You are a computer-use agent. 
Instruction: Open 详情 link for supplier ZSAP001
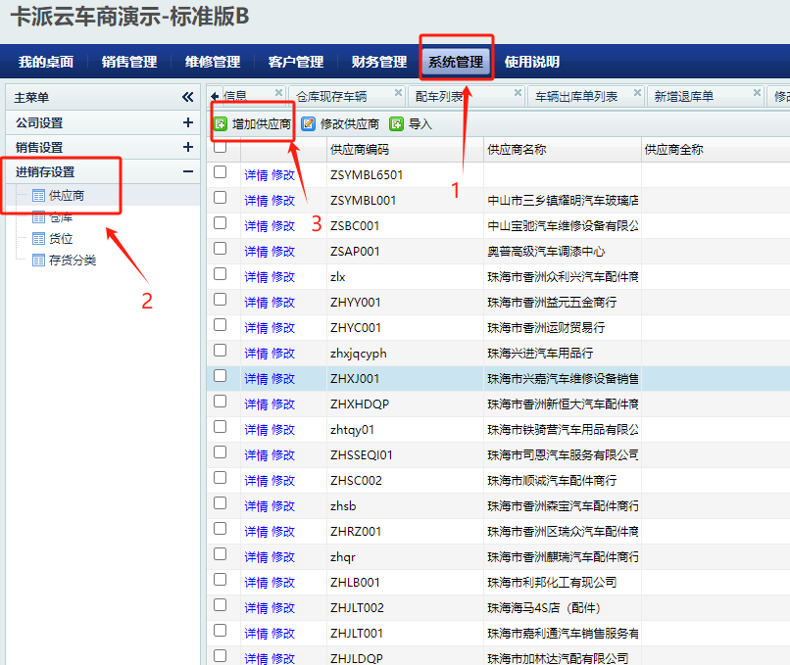coord(256,251)
